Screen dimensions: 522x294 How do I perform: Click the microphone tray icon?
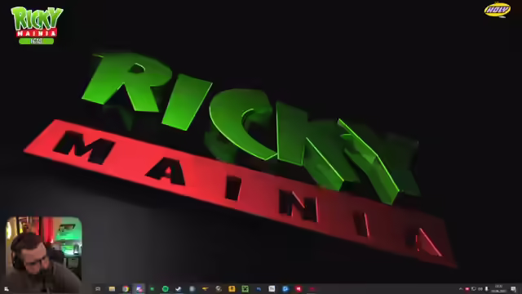486,289
